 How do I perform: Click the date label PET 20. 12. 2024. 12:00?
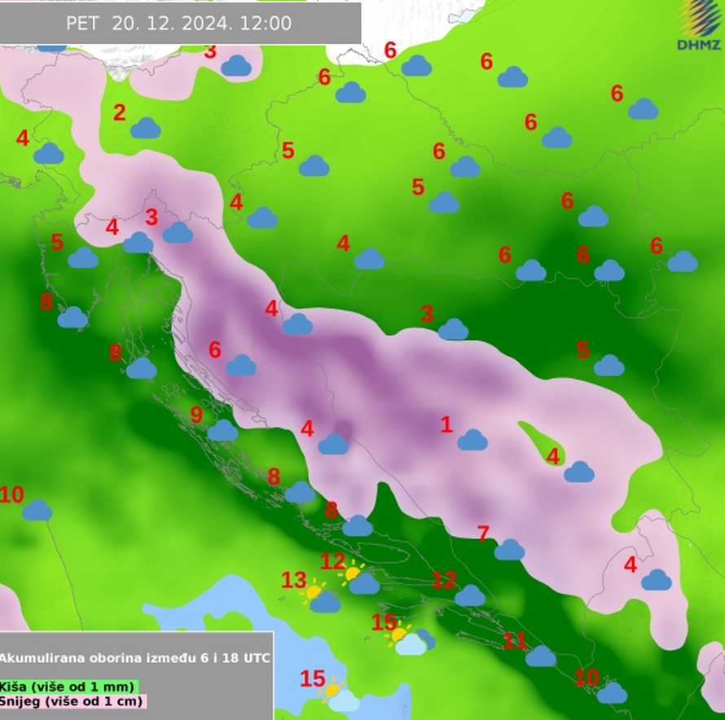coord(178,23)
